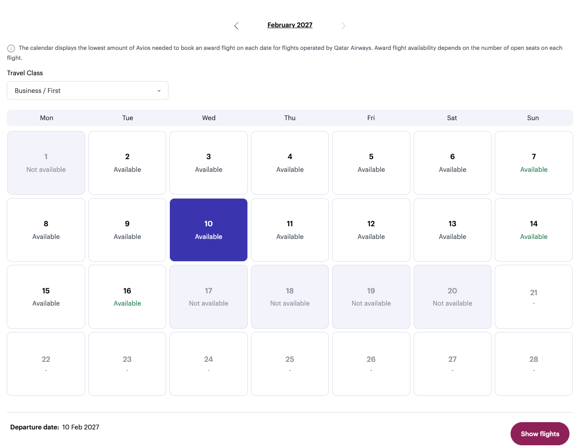Pick Monday February 8

[x=46, y=230]
